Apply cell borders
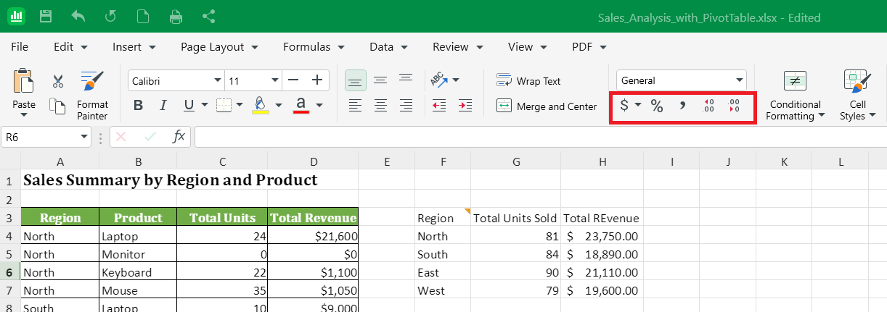 pyautogui.click(x=224, y=106)
